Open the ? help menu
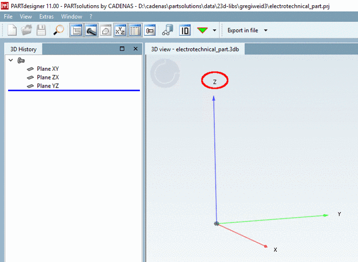Image resolution: width=358 pixels, height=262 pixels. coord(91,16)
